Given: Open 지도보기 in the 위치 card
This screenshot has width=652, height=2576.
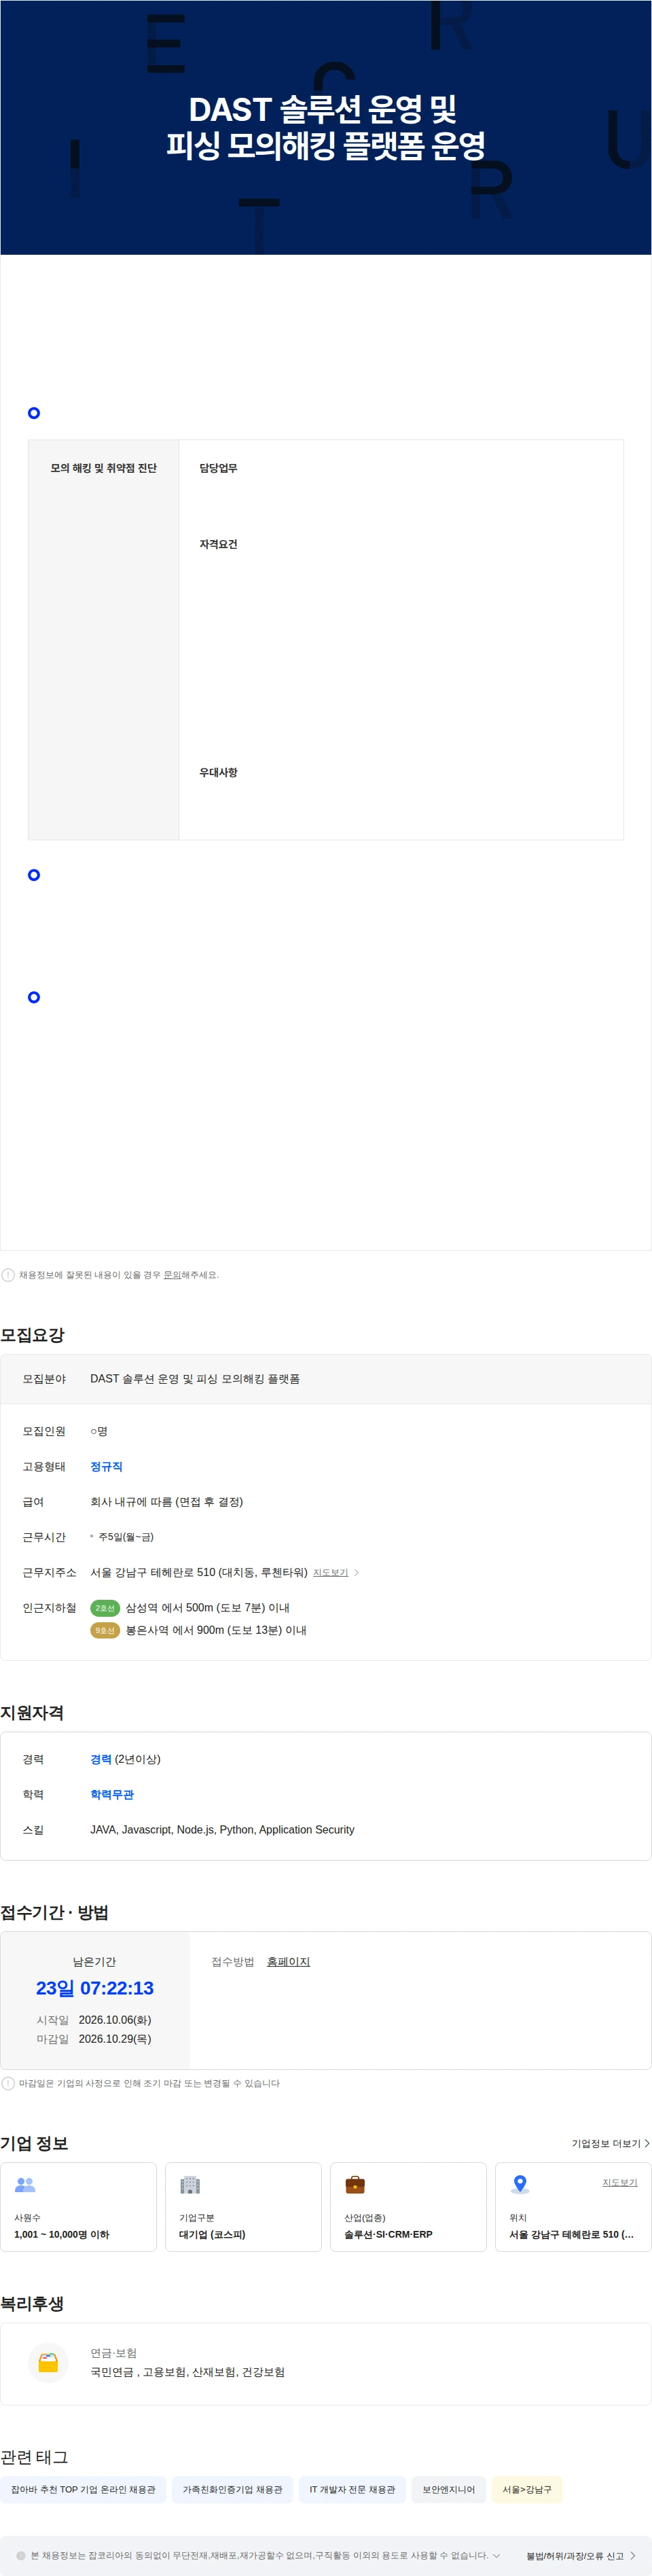Looking at the screenshot, I should [619, 2182].
